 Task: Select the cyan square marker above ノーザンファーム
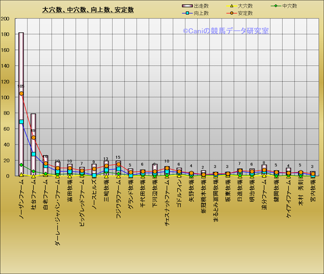pyautogui.click(x=21, y=122)
